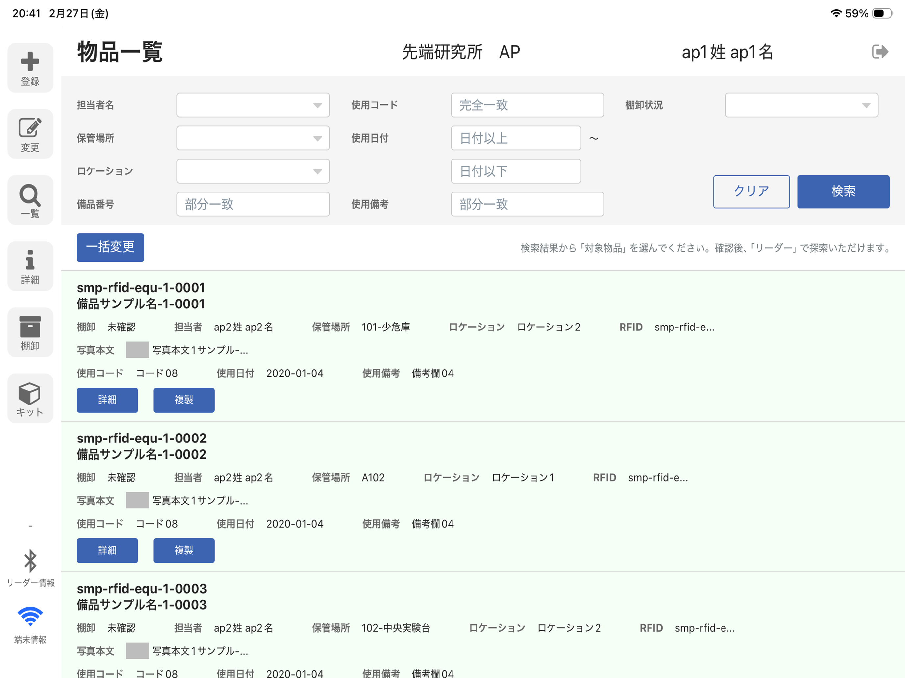Open the キット (kit) sidebar item
Viewport: 905px width, 678px height.
(30, 399)
